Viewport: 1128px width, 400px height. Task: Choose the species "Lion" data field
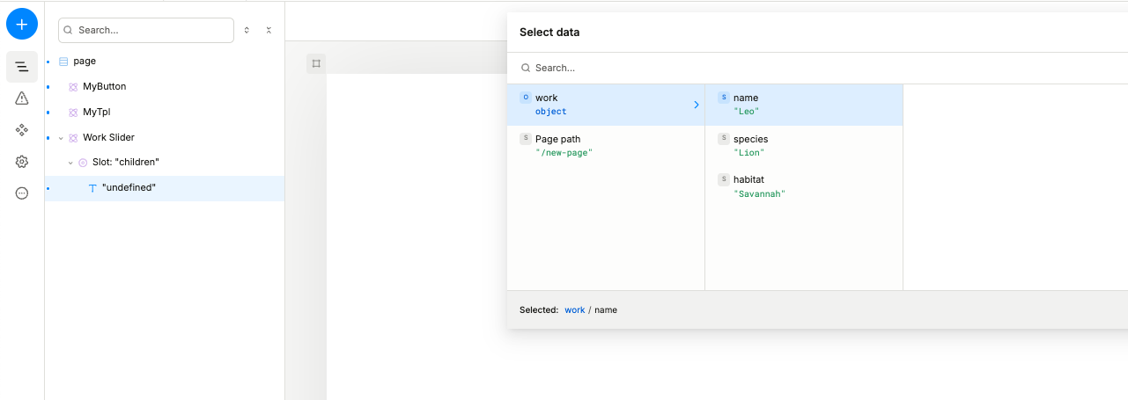[750, 145]
